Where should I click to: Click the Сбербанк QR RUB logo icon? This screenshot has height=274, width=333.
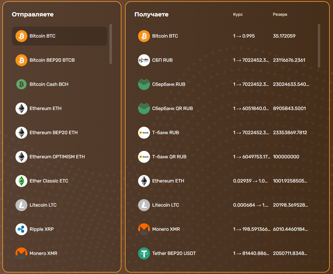coord(144,109)
